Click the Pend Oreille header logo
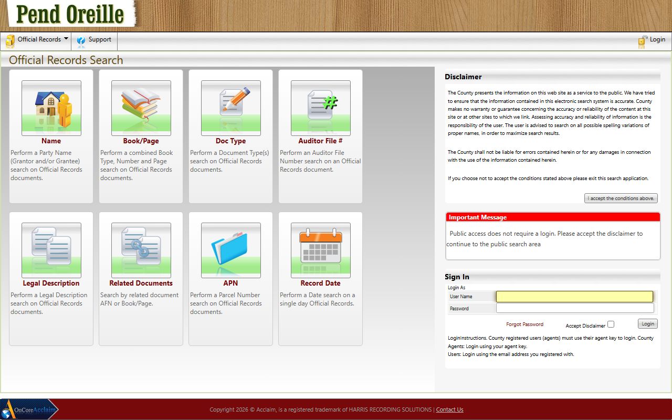Viewport: 672px width, 420px height. (x=69, y=14)
